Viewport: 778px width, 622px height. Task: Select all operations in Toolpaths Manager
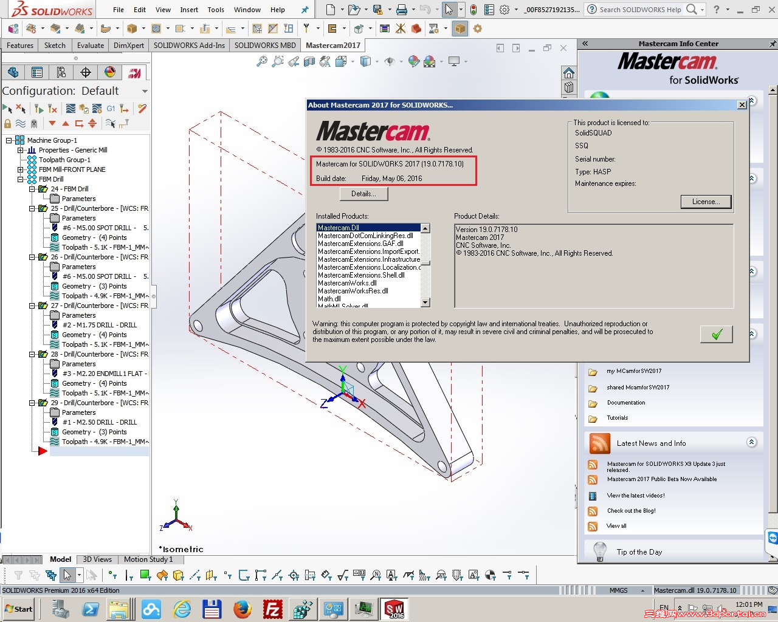[x=7, y=109]
